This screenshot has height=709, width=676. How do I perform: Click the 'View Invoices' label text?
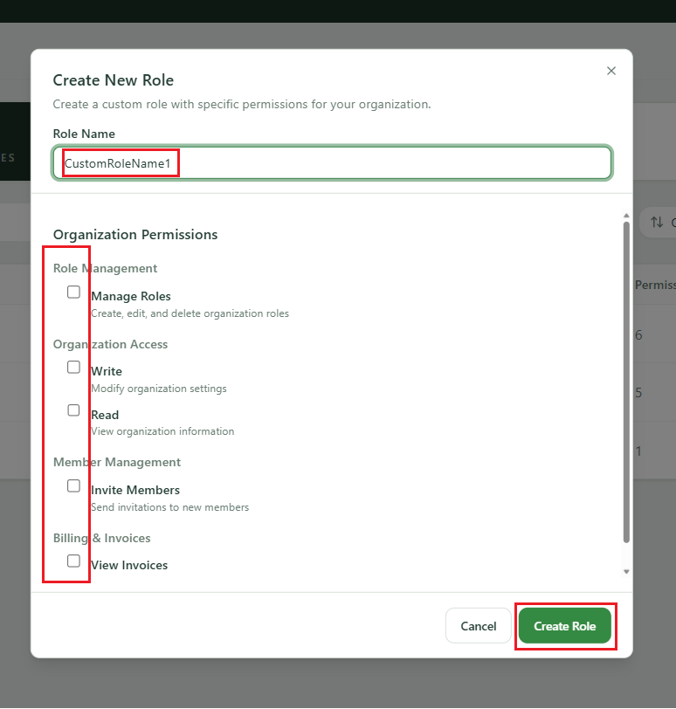pos(129,565)
